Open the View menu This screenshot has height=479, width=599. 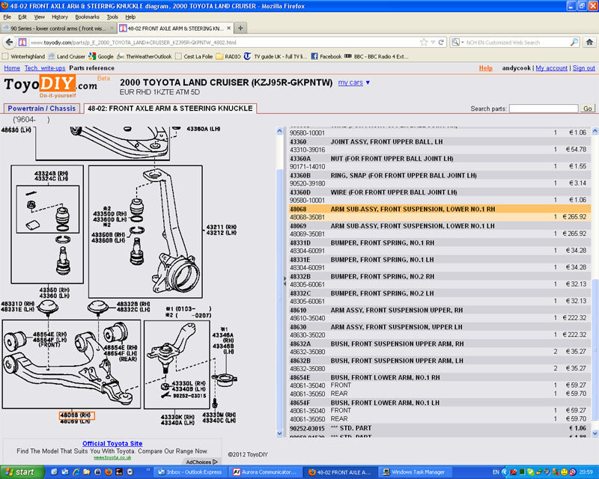40,16
